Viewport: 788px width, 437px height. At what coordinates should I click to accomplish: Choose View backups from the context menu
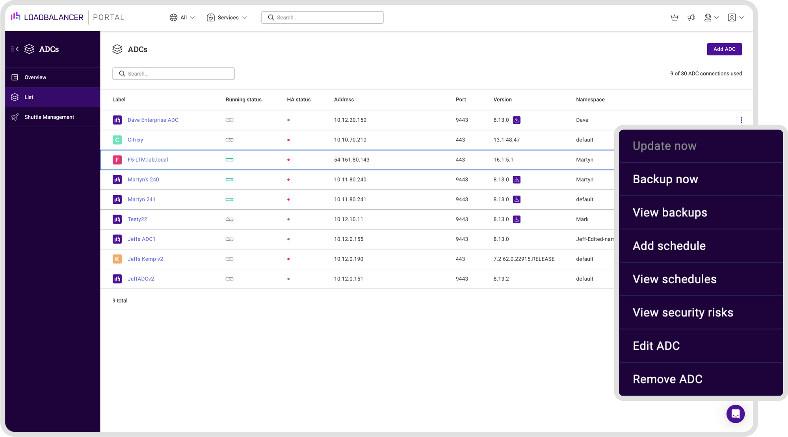click(x=701, y=212)
